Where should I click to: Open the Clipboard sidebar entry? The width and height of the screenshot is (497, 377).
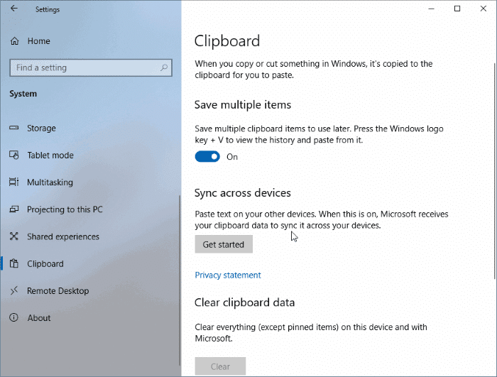coord(45,263)
